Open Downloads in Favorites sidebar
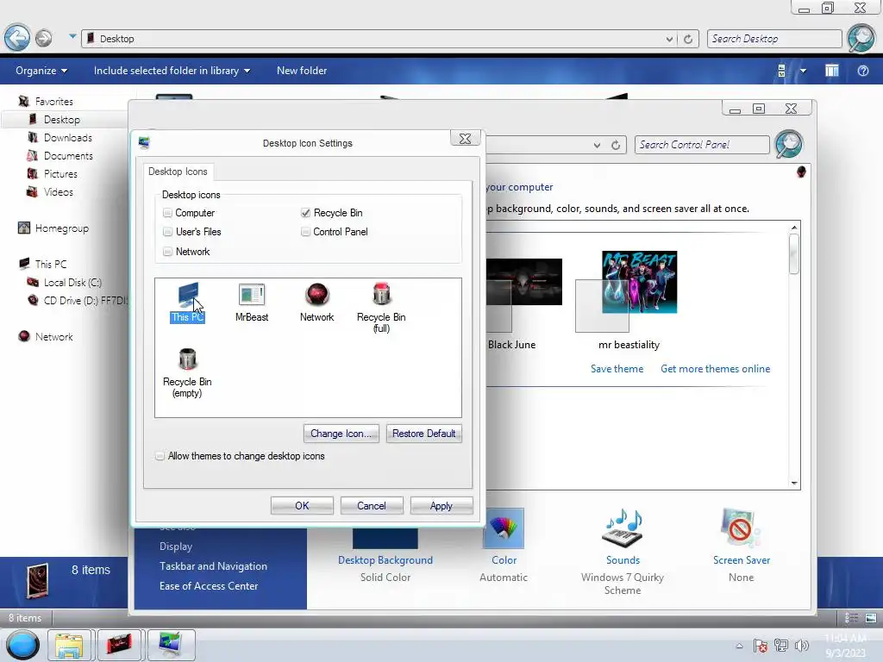 [68, 137]
